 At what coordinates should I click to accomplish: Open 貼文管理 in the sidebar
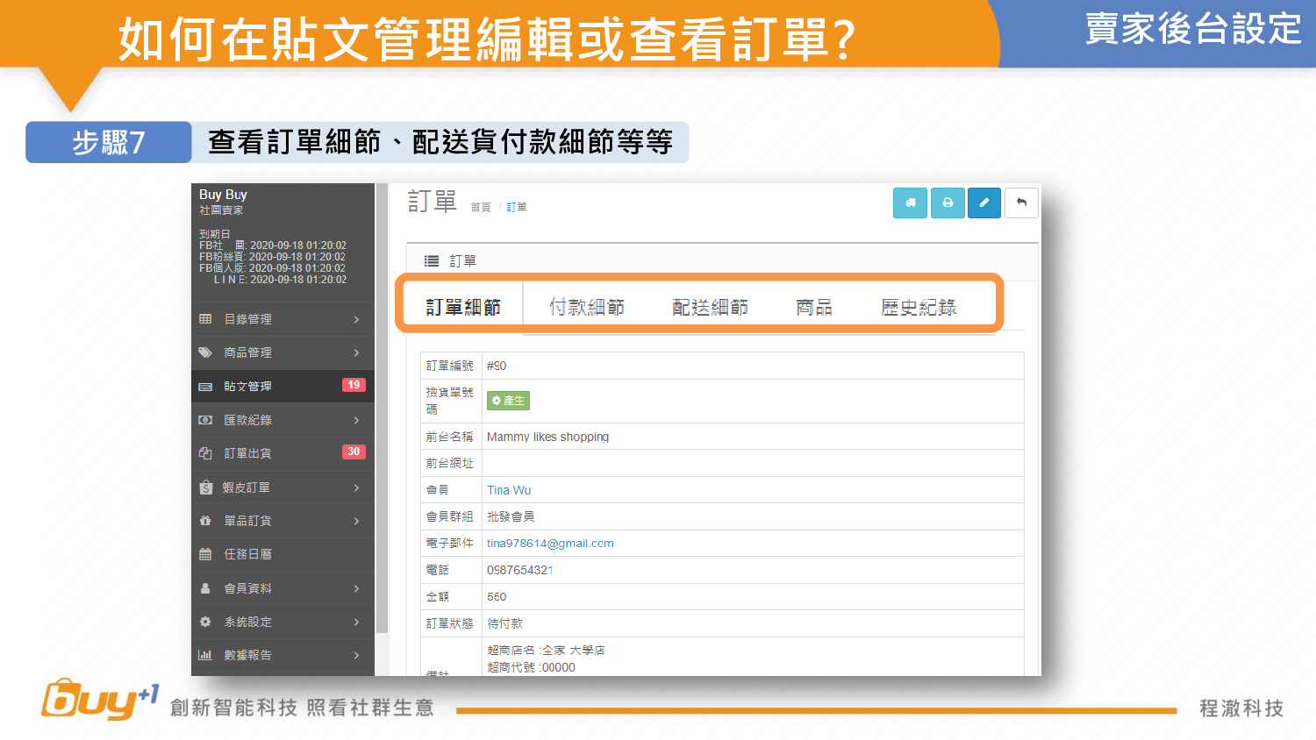click(248, 387)
